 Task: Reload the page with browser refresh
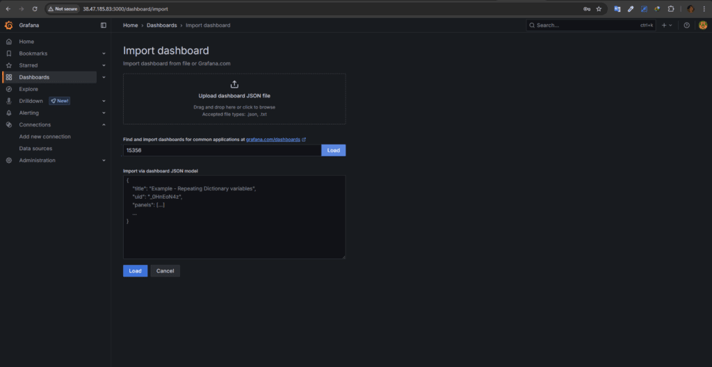click(35, 8)
